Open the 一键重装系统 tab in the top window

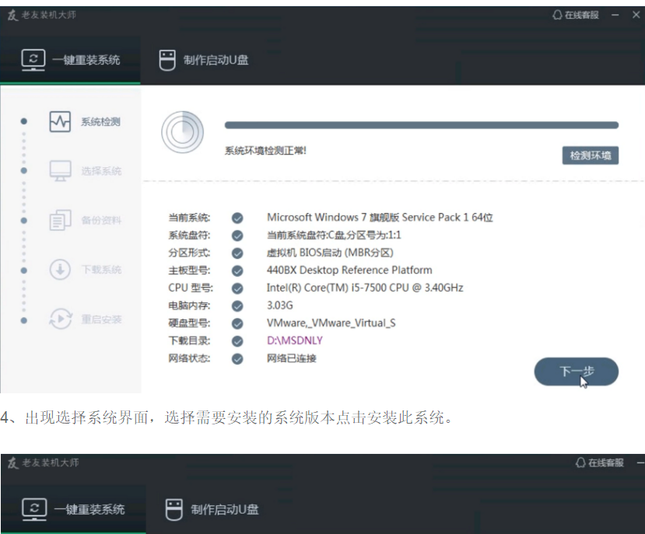(70, 60)
